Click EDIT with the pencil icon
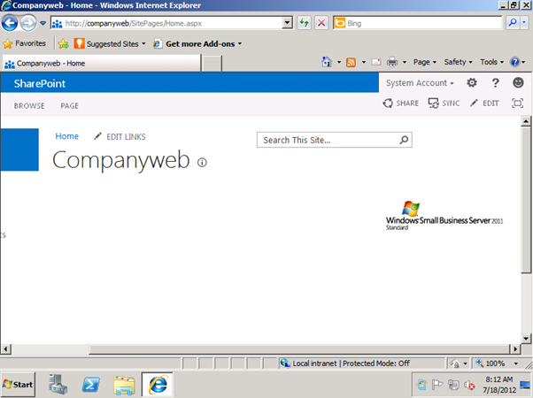 [x=484, y=103]
